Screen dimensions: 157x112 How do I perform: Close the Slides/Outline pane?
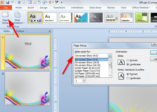pyautogui.click(x=50, y=31)
